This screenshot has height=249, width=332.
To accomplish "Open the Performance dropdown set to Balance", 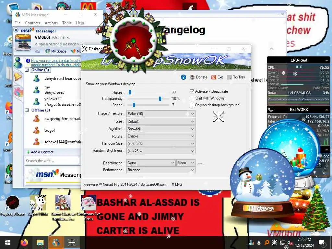I will pyautogui.click(x=161, y=170).
